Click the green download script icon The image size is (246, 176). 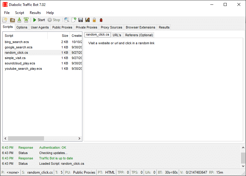(x=19, y=20)
